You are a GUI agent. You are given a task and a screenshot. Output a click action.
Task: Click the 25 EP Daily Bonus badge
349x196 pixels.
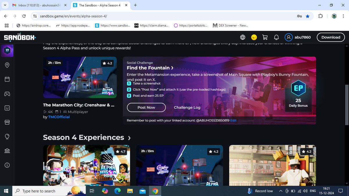pos(298,95)
